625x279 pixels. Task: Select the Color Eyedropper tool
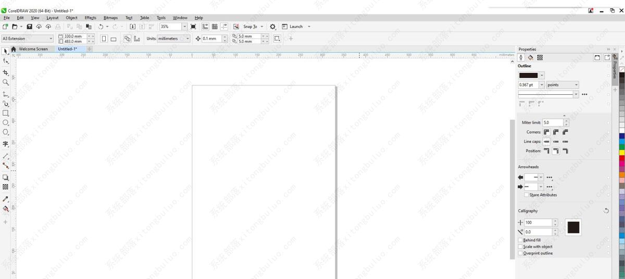pos(5,199)
